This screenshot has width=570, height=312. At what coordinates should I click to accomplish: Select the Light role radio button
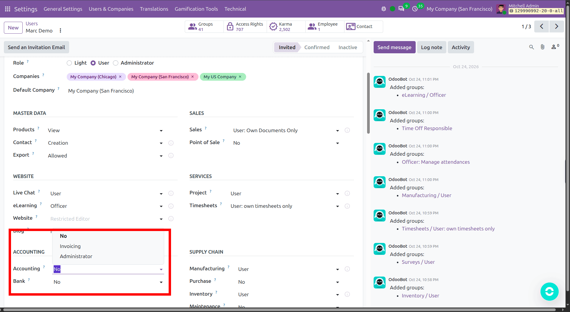tap(69, 63)
